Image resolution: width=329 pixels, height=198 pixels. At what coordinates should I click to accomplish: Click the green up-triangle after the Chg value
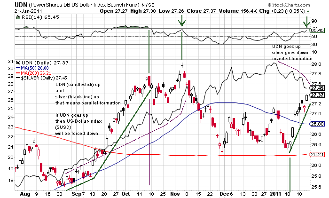[x=308, y=11]
